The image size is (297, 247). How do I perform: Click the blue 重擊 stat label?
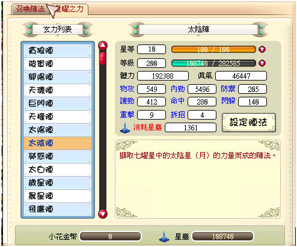pos(127,115)
